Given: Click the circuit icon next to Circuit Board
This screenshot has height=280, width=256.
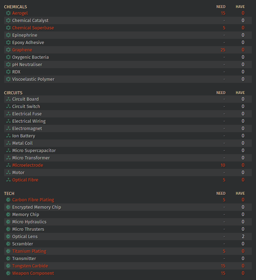Looking at the screenshot, I should click(x=8, y=99).
